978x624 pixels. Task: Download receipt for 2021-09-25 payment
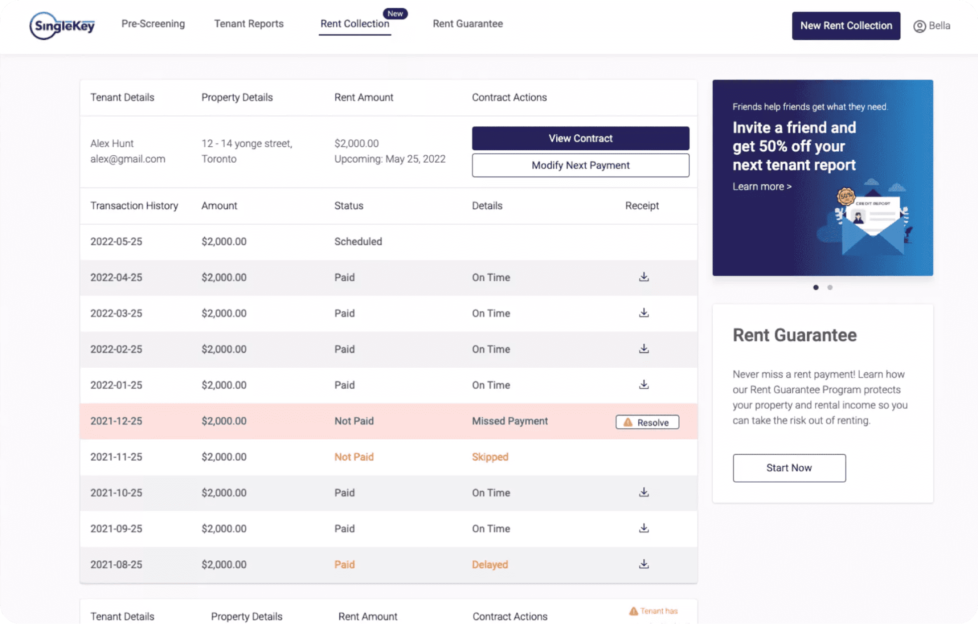[644, 528]
